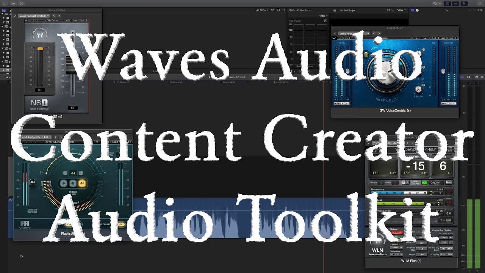The height and width of the screenshot is (273, 485).
Task: Click the browser search magnifier icon
Action: (x=283, y=10)
